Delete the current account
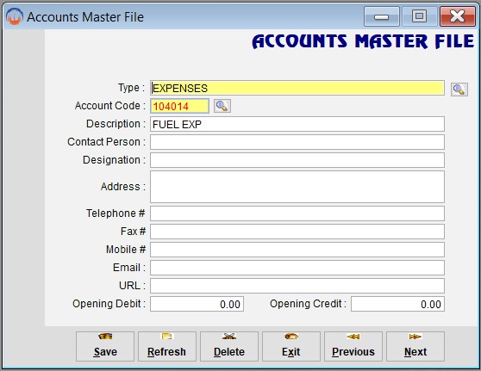 click(x=229, y=346)
